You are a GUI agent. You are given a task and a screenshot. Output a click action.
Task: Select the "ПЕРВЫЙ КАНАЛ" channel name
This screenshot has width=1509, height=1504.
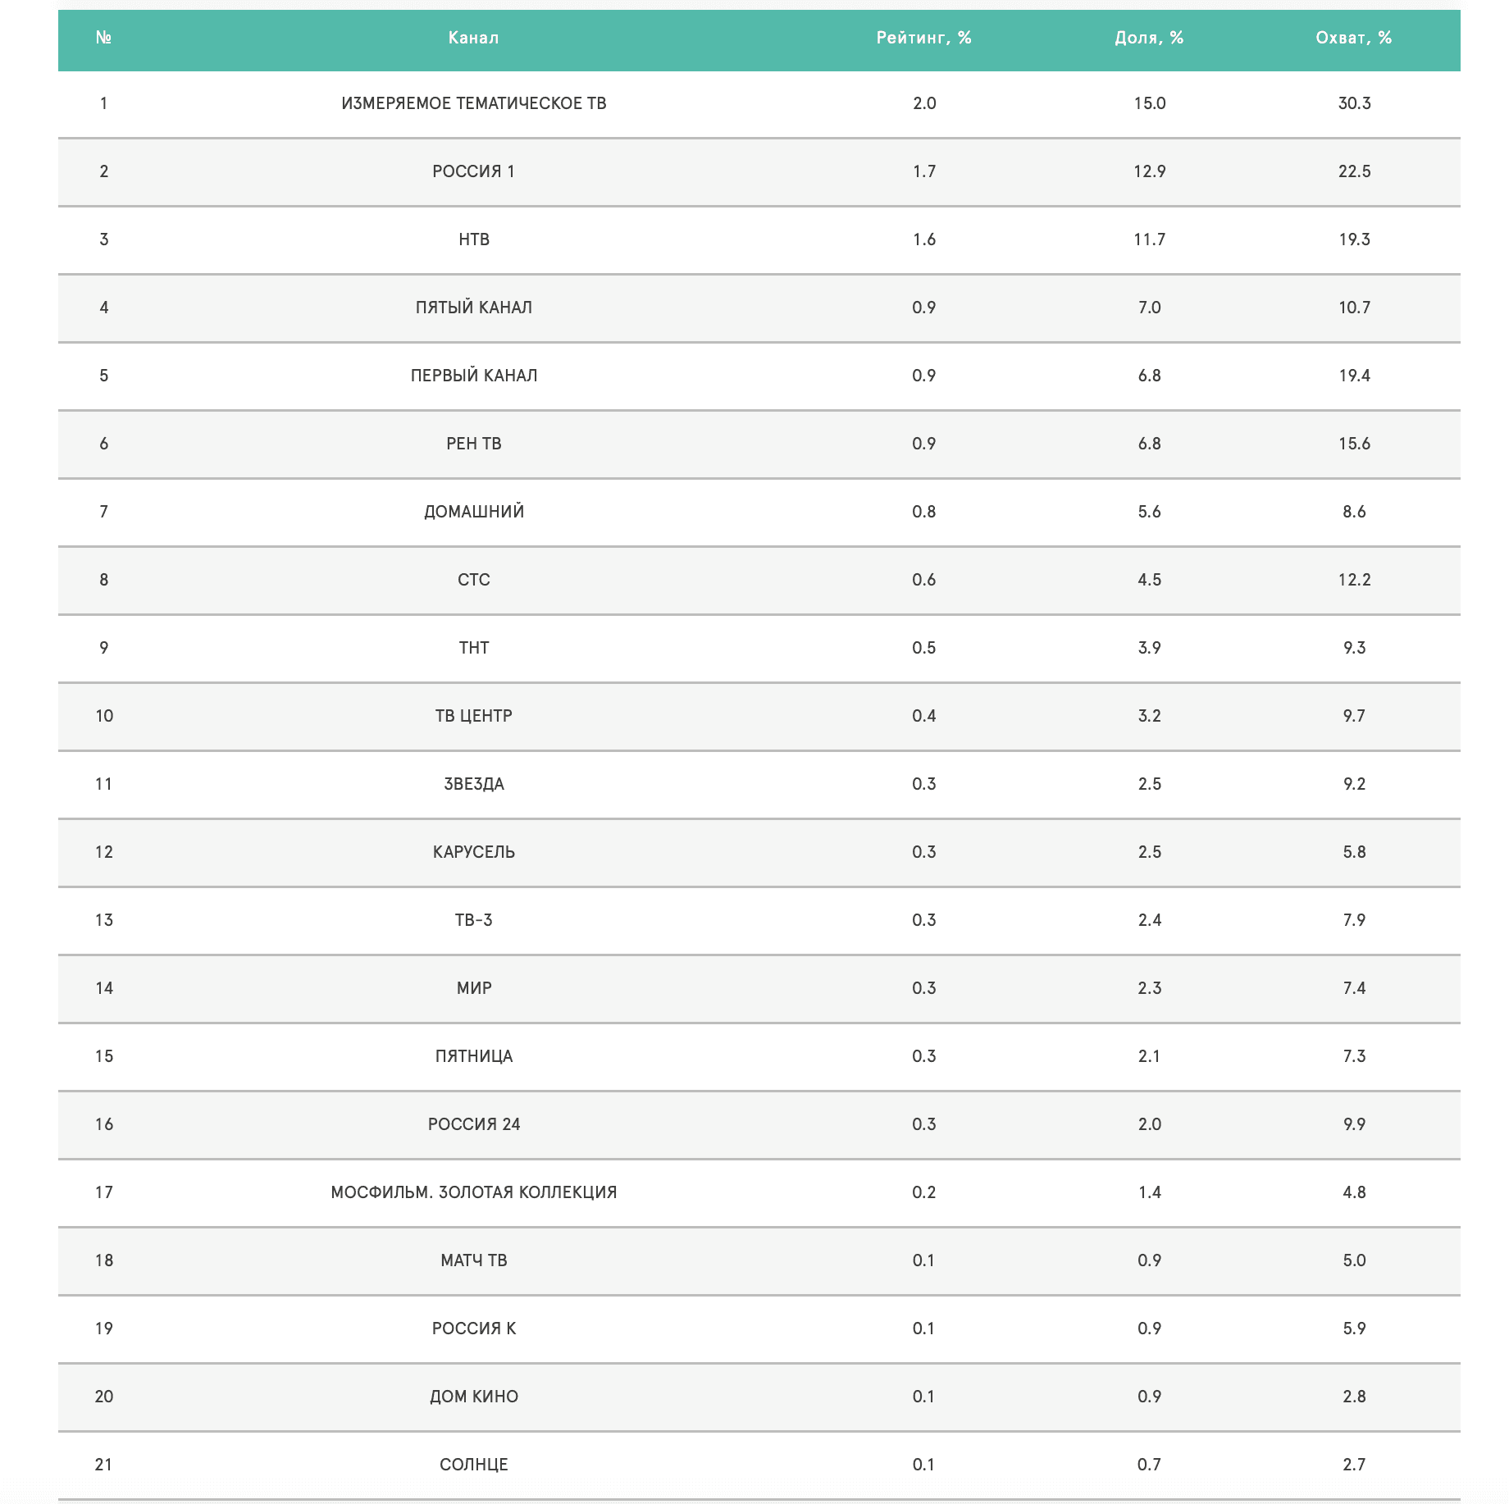point(474,376)
